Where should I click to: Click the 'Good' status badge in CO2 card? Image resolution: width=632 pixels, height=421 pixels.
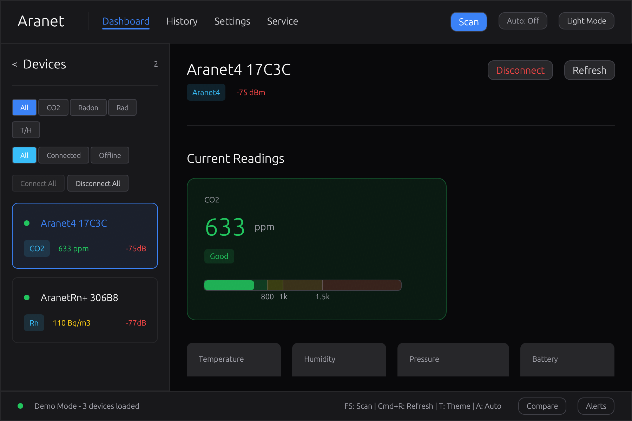tap(219, 256)
